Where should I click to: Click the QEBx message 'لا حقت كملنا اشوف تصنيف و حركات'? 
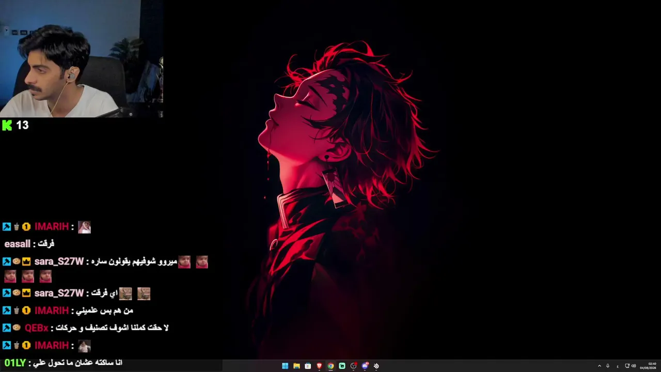113,328
